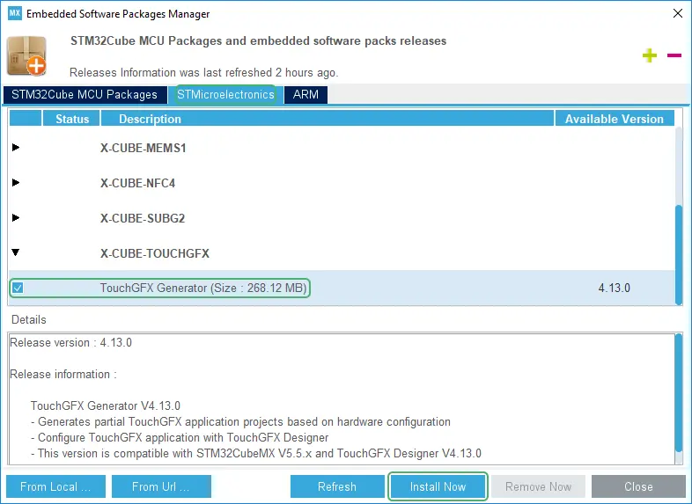Open the ARM tab

click(x=306, y=94)
